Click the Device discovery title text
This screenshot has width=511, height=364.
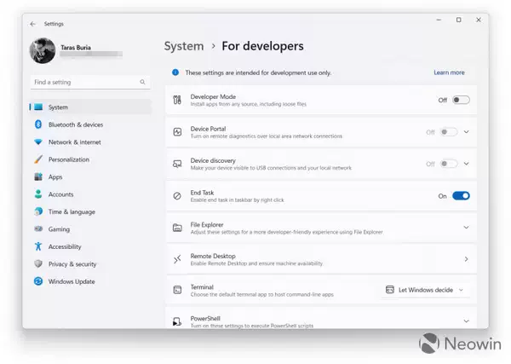(213, 161)
